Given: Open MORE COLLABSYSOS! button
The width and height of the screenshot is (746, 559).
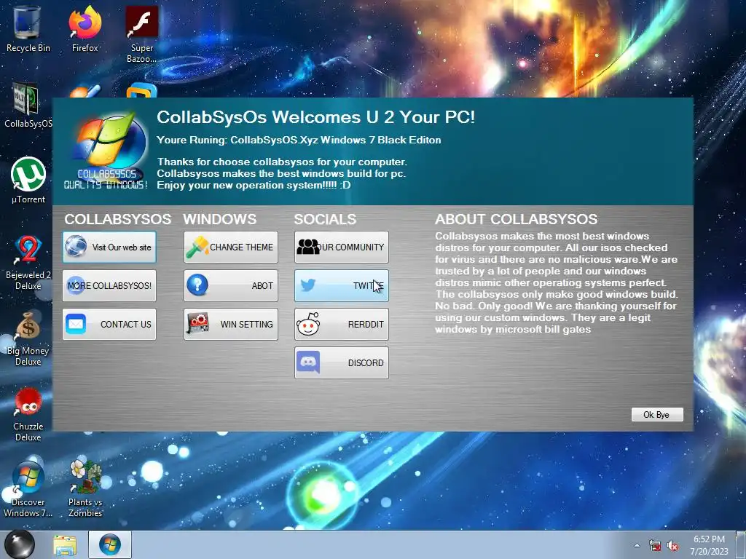Looking at the screenshot, I should click(109, 285).
